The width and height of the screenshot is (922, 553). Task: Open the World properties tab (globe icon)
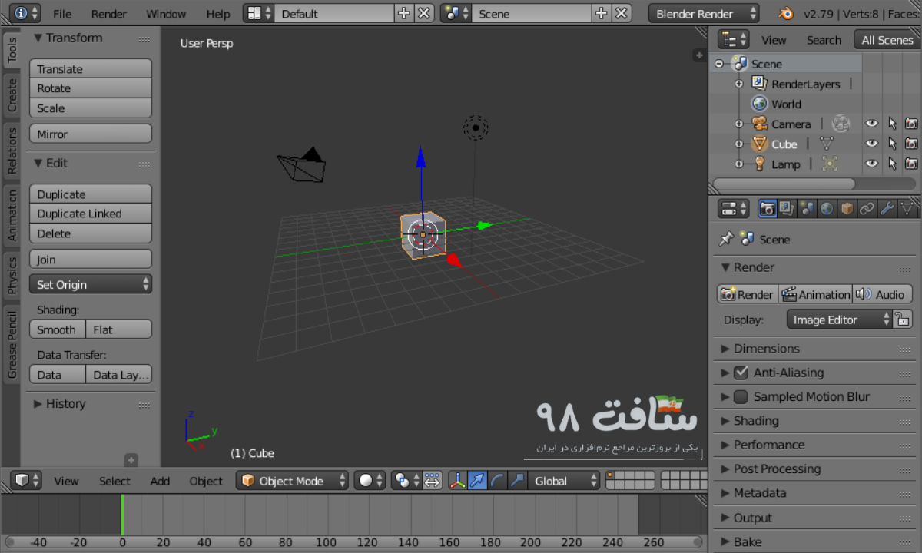[x=827, y=208]
